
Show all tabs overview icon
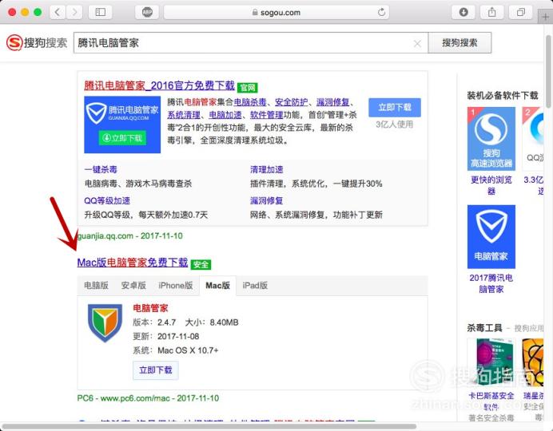click(520, 12)
